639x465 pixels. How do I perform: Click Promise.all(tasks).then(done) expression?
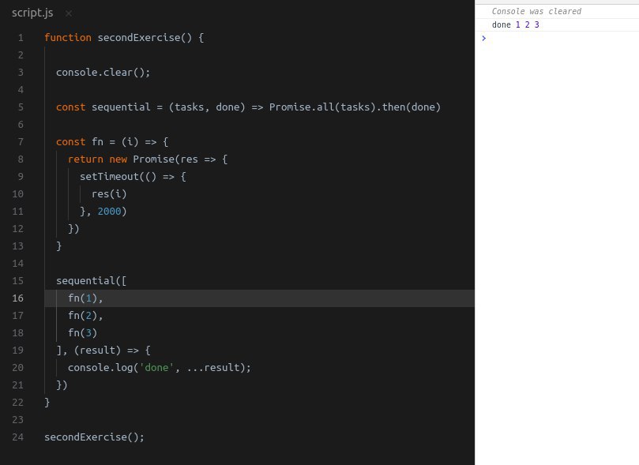click(x=355, y=107)
